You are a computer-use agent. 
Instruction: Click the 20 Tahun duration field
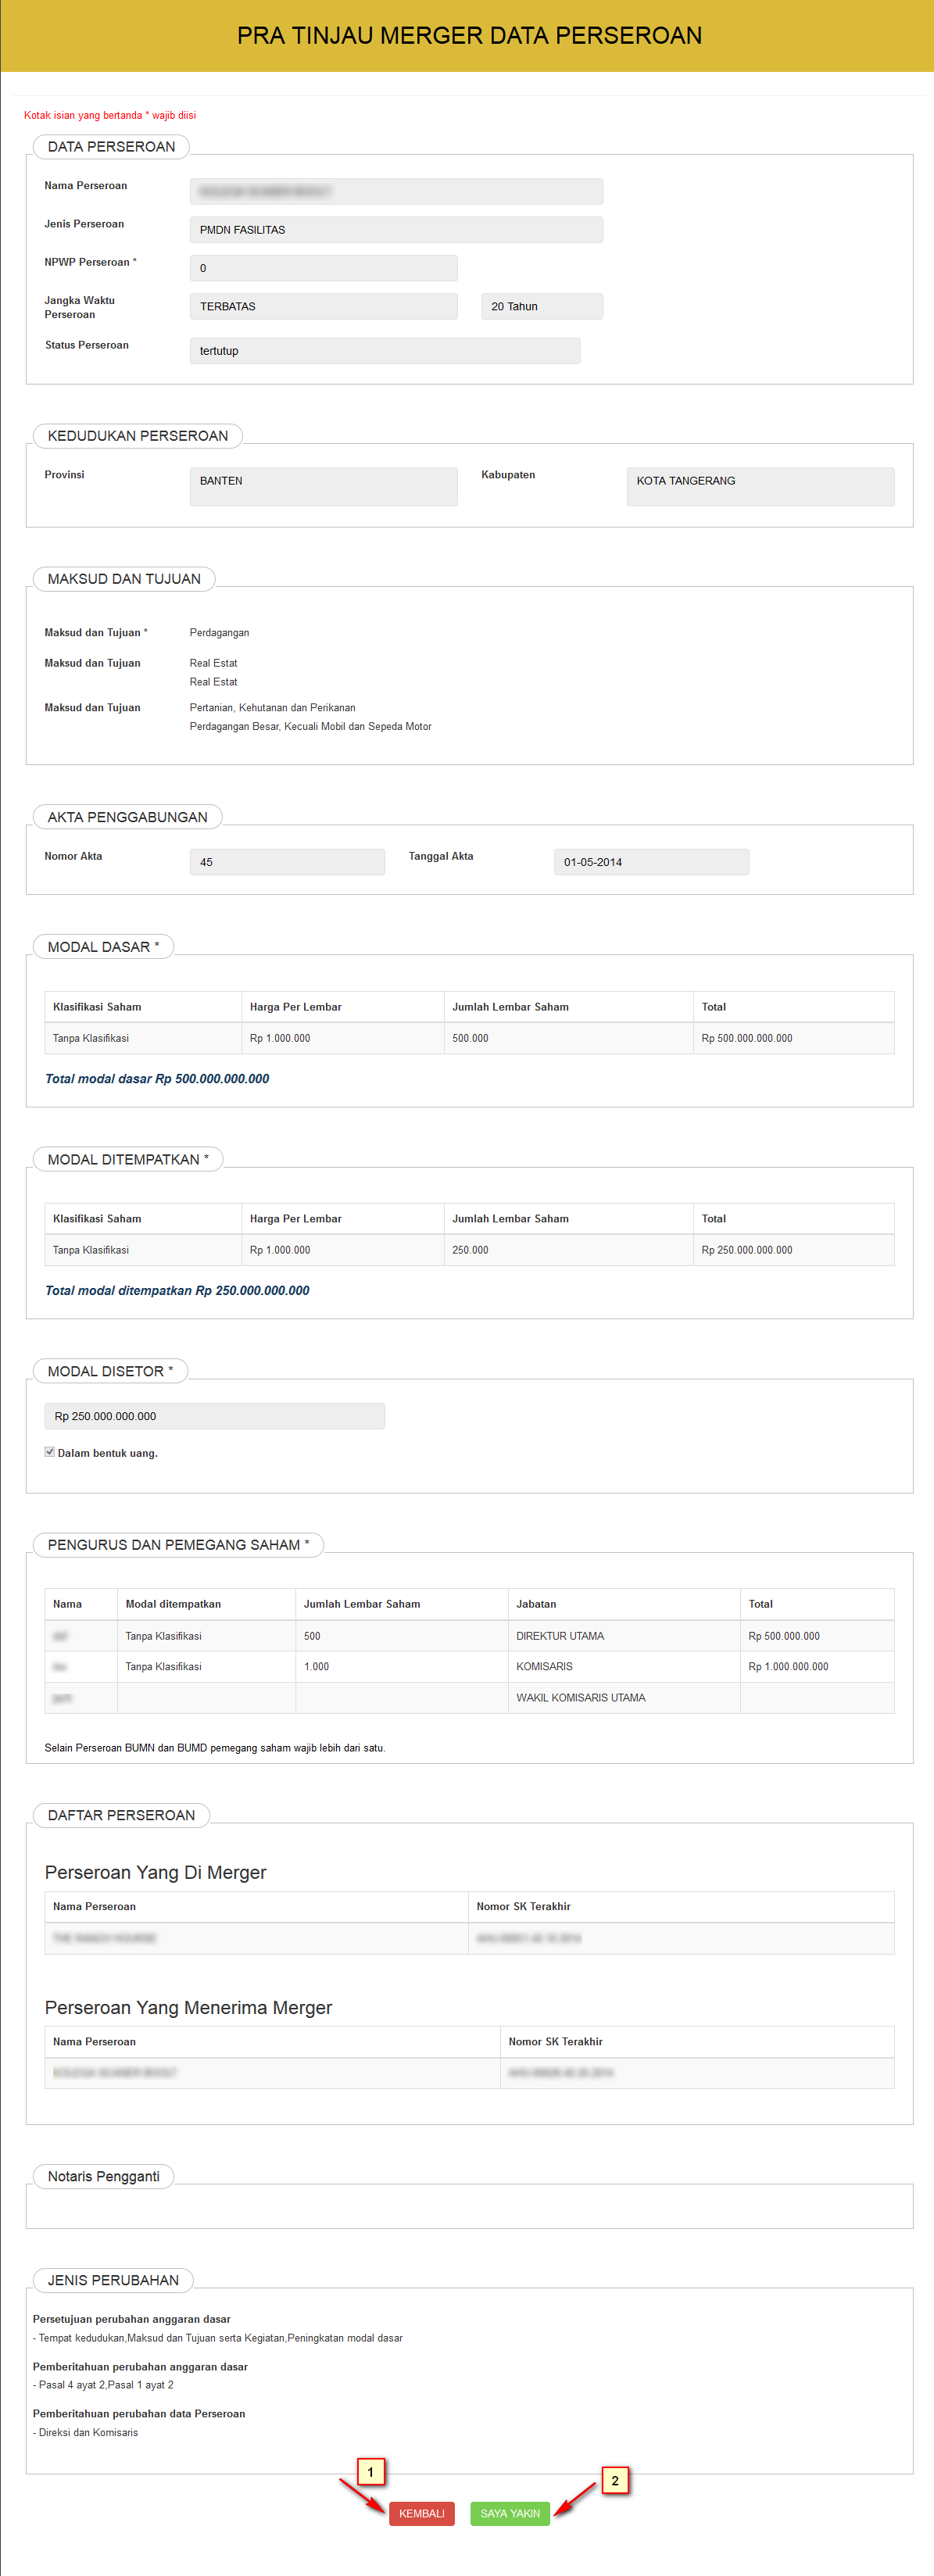pyautogui.click(x=541, y=306)
